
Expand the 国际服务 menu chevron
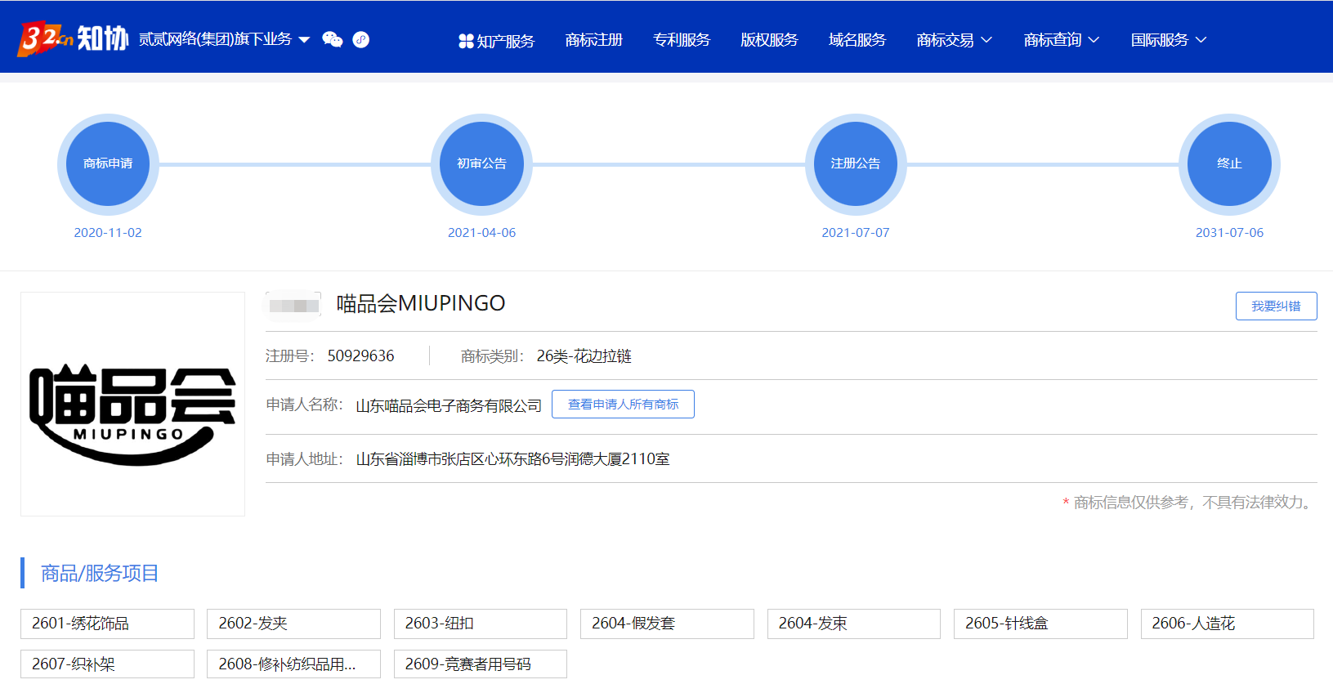pyautogui.click(x=1201, y=40)
